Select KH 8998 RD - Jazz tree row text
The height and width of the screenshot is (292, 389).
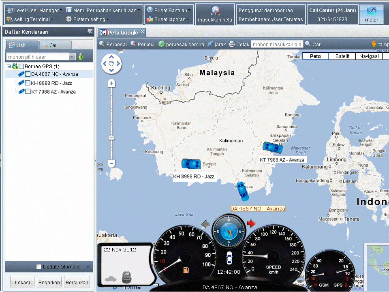51,83
